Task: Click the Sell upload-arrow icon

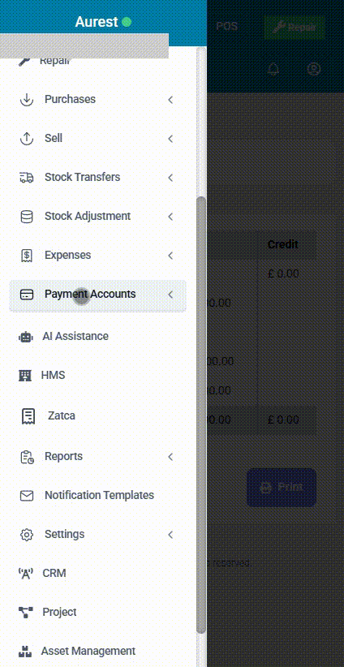Action: (x=27, y=139)
